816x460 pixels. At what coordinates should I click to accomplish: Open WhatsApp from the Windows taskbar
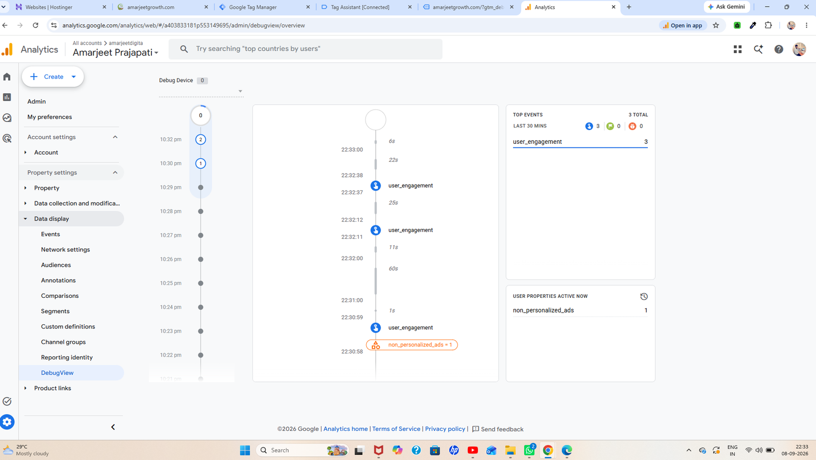(x=529, y=450)
